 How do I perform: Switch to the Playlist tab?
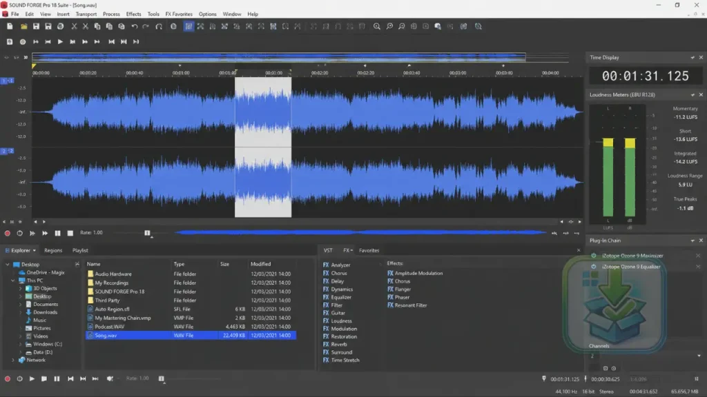point(80,251)
